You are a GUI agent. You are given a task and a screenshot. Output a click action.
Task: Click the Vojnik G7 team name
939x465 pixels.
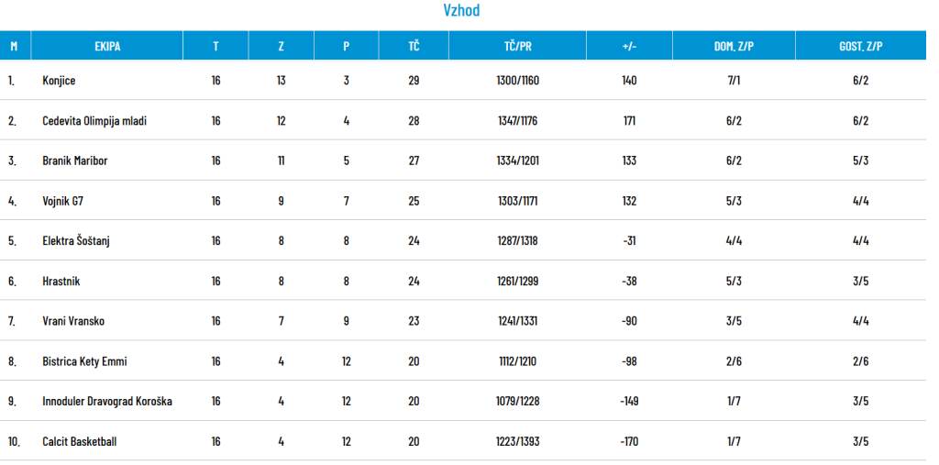click(63, 201)
